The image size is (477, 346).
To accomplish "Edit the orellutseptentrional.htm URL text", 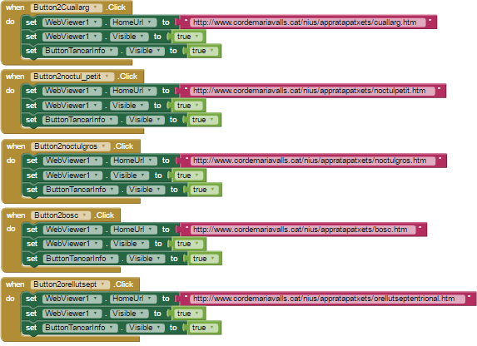I will [328, 299].
